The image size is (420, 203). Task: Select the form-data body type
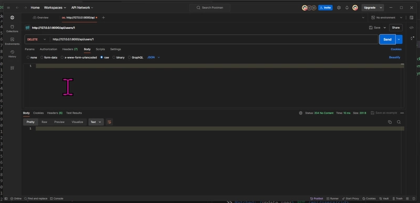pyautogui.click(x=49, y=58)
